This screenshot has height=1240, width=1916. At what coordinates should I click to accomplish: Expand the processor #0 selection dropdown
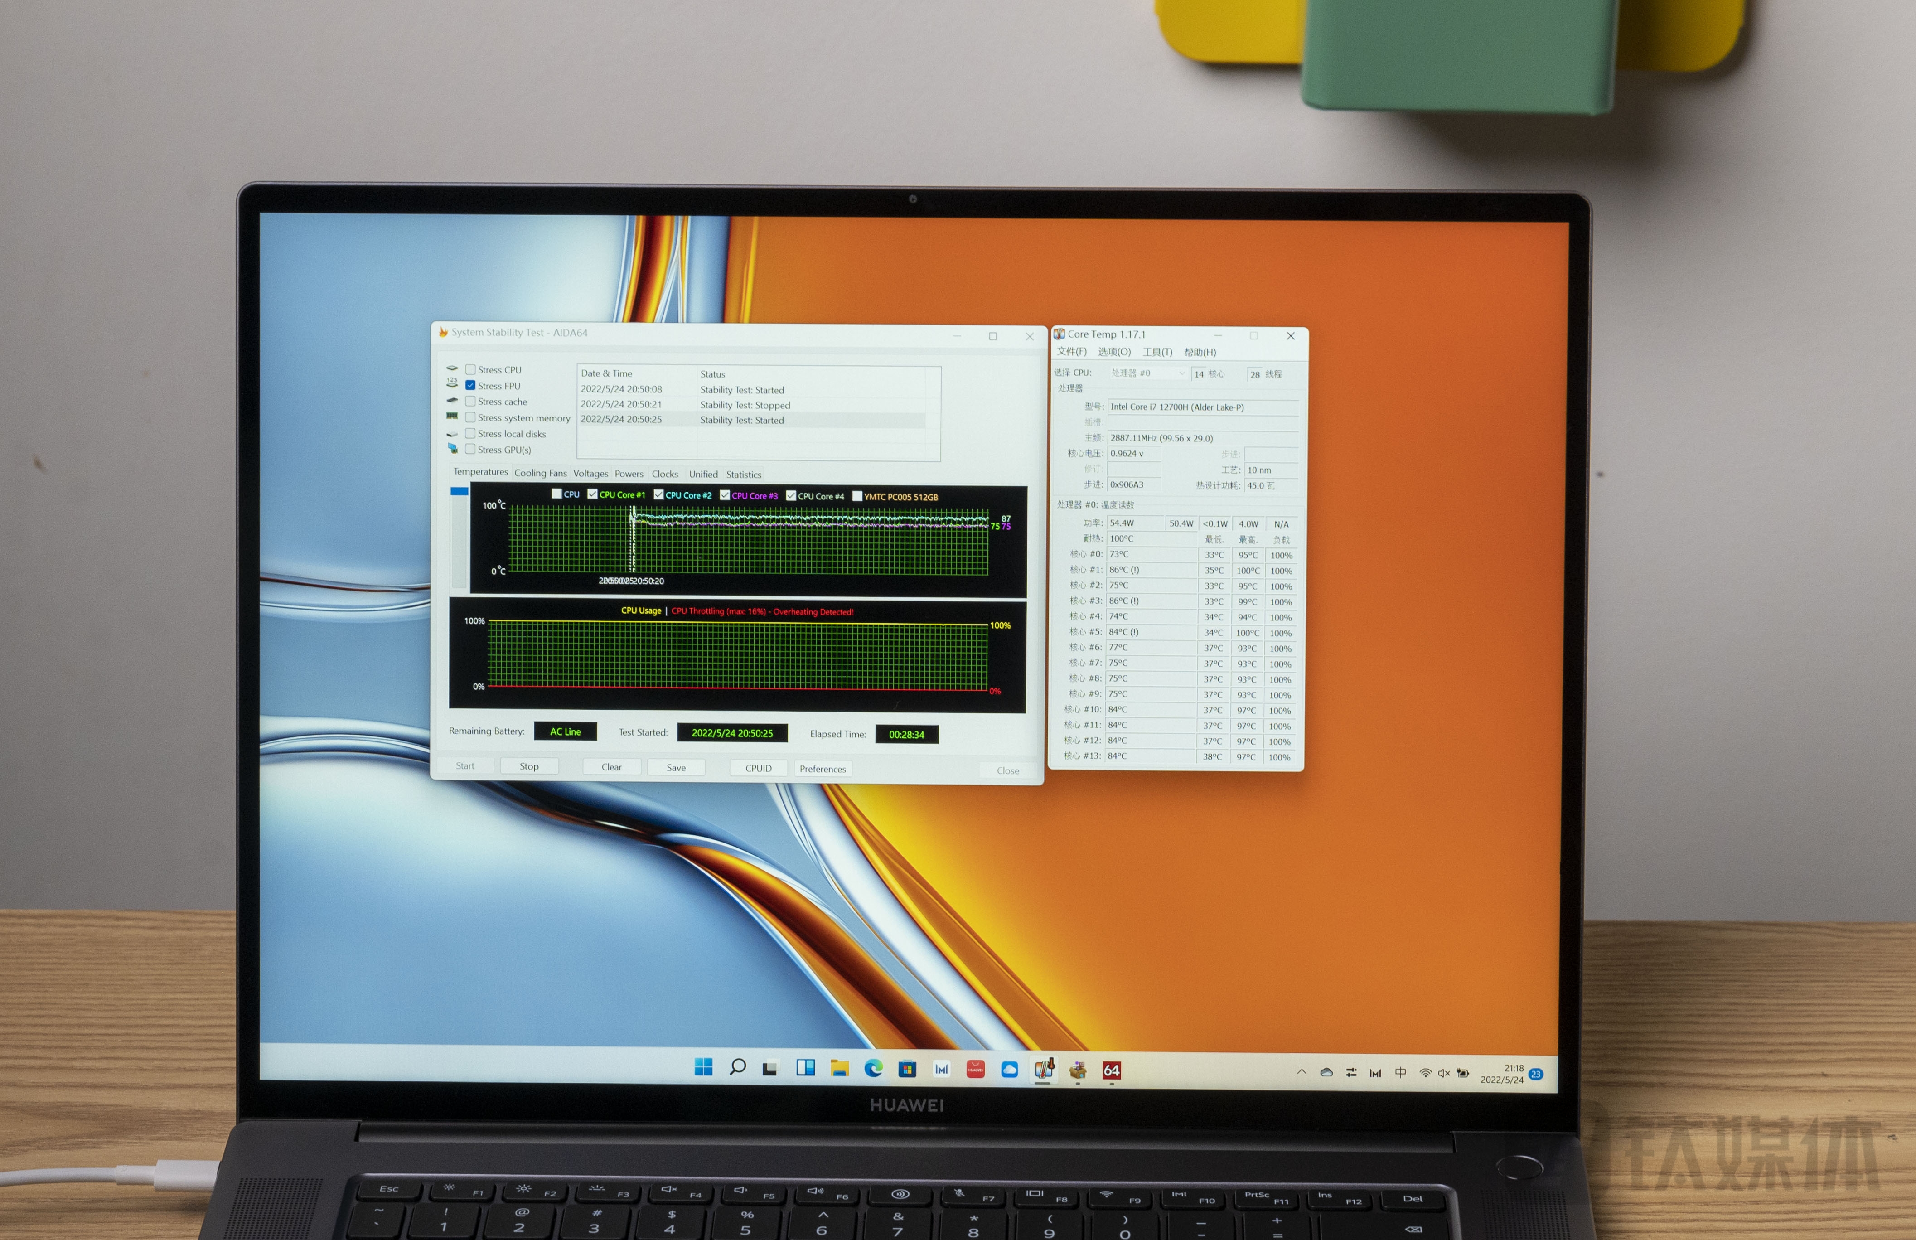tap(1181, 373)
